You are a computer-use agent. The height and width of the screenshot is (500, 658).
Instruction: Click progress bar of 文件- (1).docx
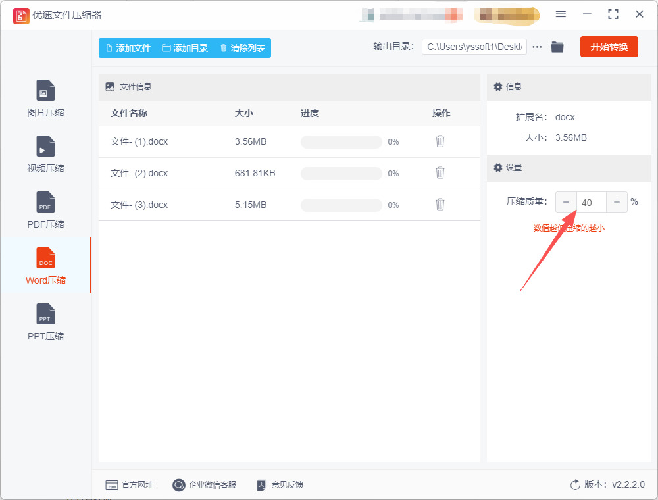pyautogui.click(x=341, y=142)
